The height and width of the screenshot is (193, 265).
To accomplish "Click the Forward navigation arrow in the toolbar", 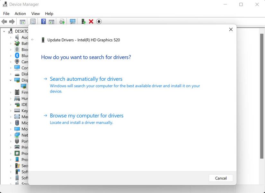I will pyautogui.click(x=12, y=21).
